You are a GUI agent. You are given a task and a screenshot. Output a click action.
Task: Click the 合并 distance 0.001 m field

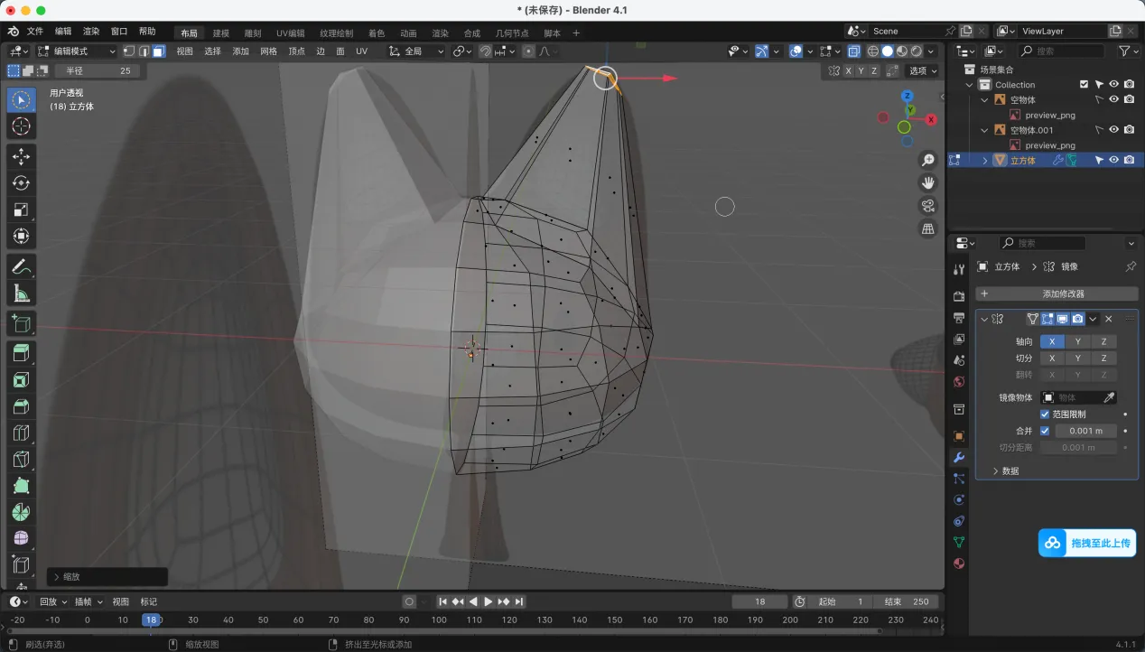point(1085,431)
